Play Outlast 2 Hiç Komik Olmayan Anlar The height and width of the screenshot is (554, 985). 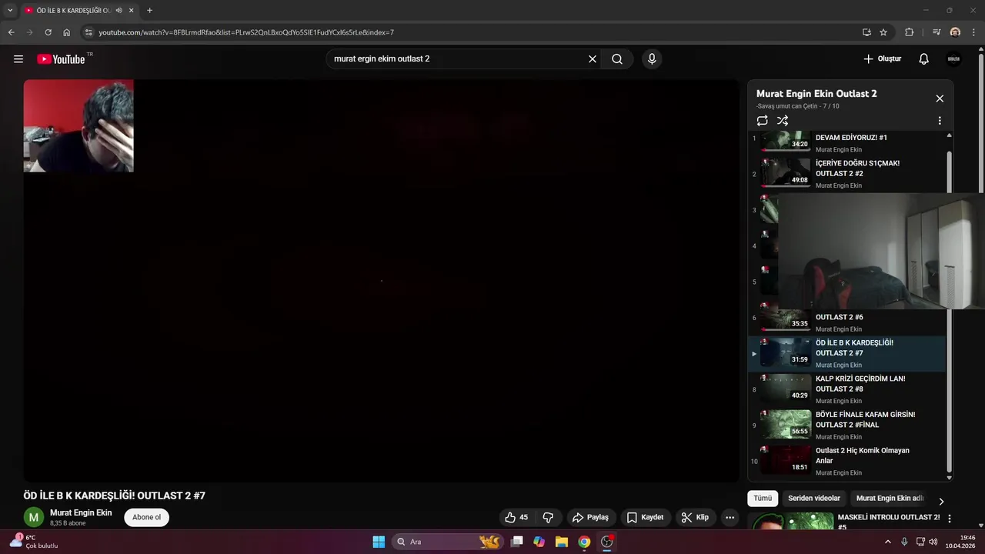pyautogui.click(x=847, y=462)
